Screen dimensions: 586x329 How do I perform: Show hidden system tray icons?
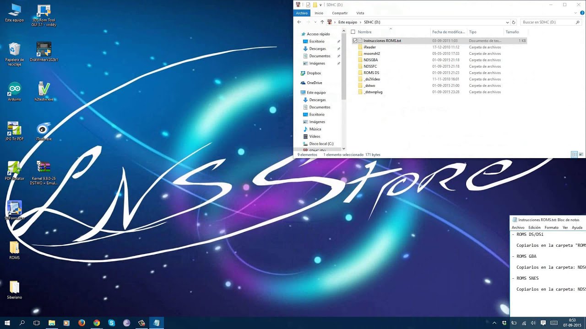point(494,323)
